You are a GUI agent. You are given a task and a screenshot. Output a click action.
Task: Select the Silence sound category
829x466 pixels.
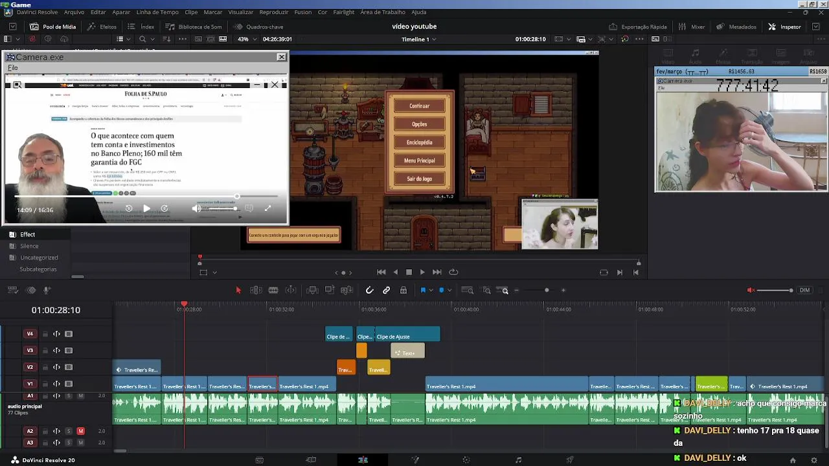(29, 246)
